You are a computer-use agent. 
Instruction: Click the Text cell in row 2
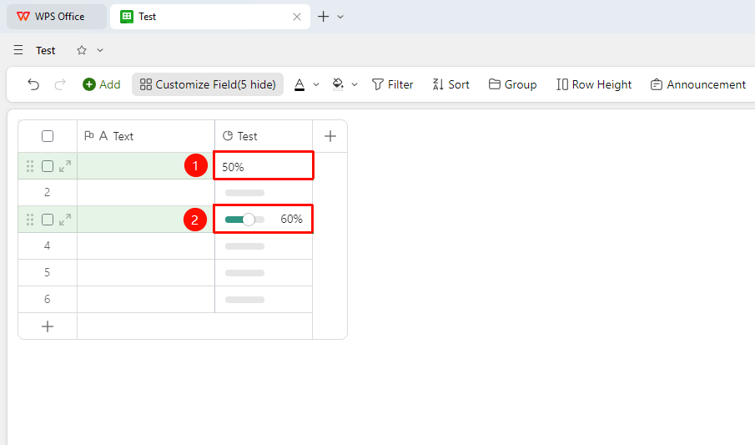146,193
